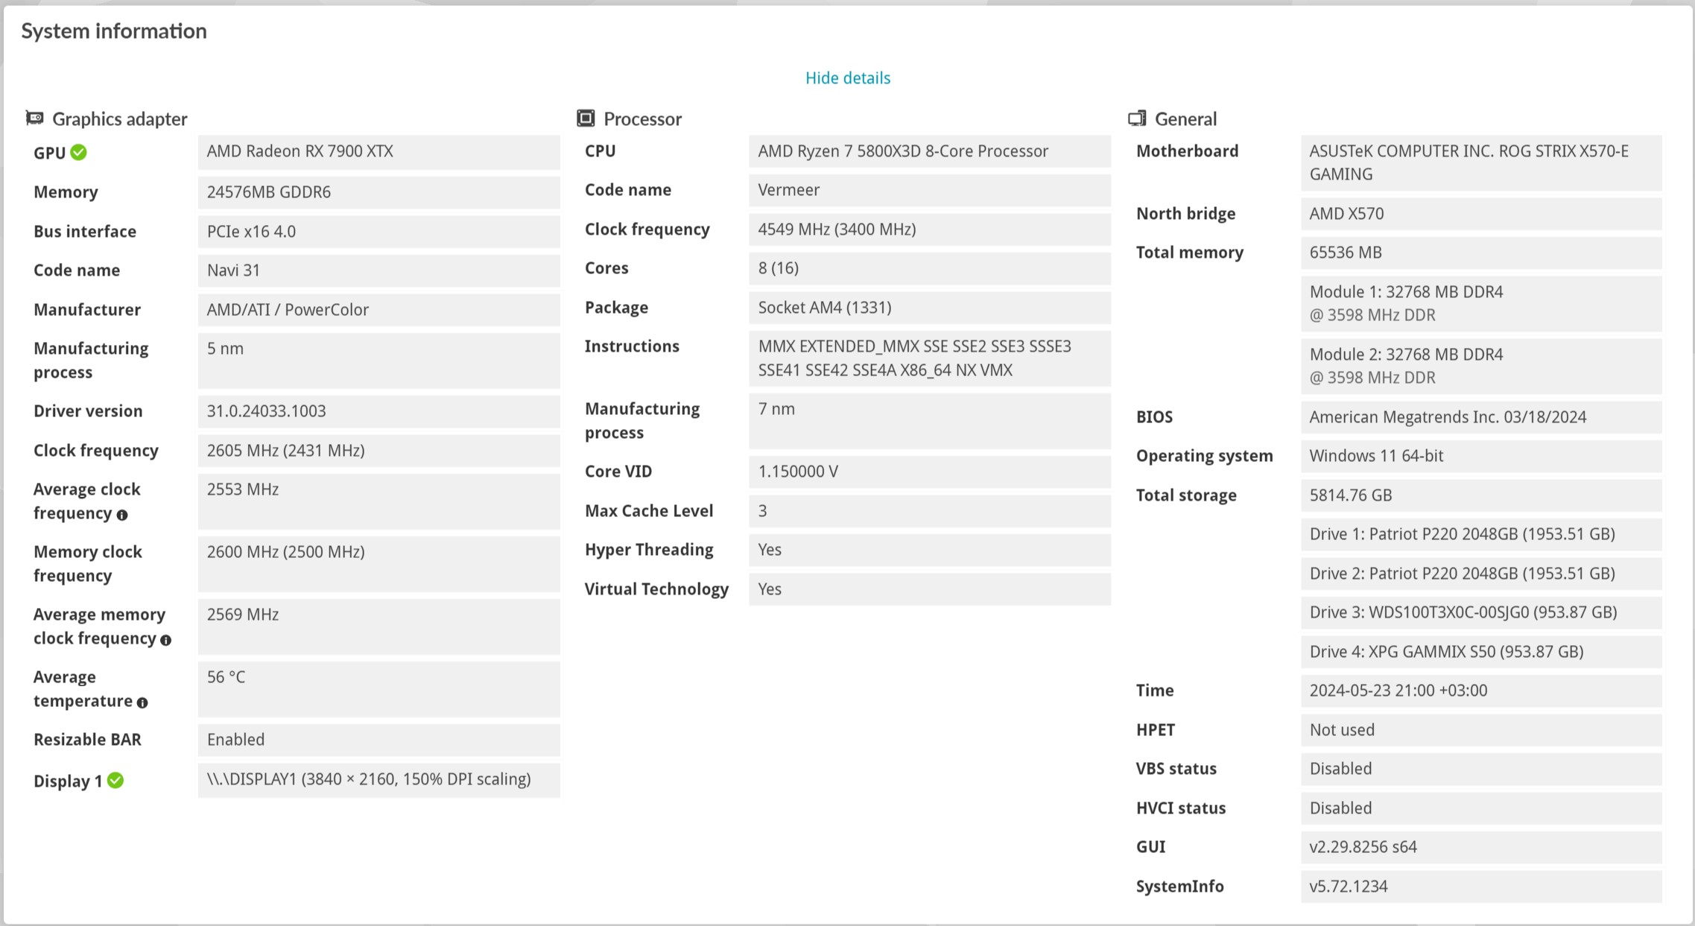Screen dimensions: 1695x926
Task: Click the Max Cache Level value 3
Action: point(930,511)
